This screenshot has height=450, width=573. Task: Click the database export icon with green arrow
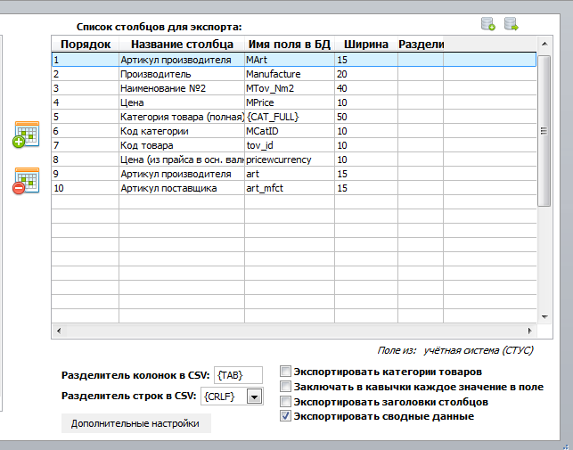click(512, 24)
